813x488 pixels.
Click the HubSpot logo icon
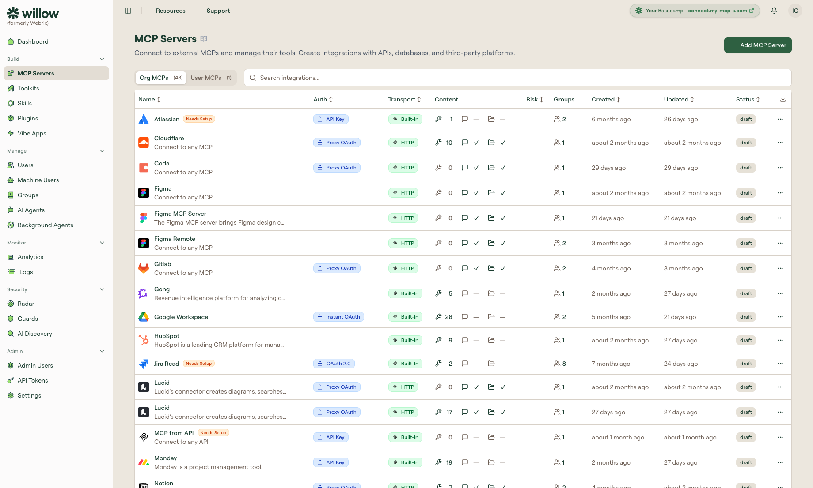tap(144, 340)
